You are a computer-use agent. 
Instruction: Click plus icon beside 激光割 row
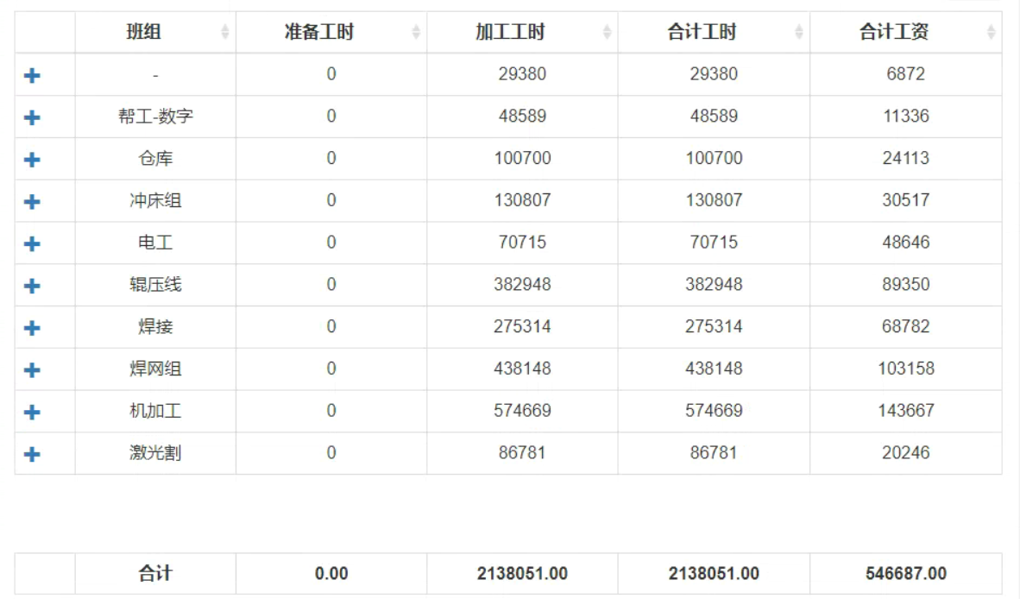point(32,454)
